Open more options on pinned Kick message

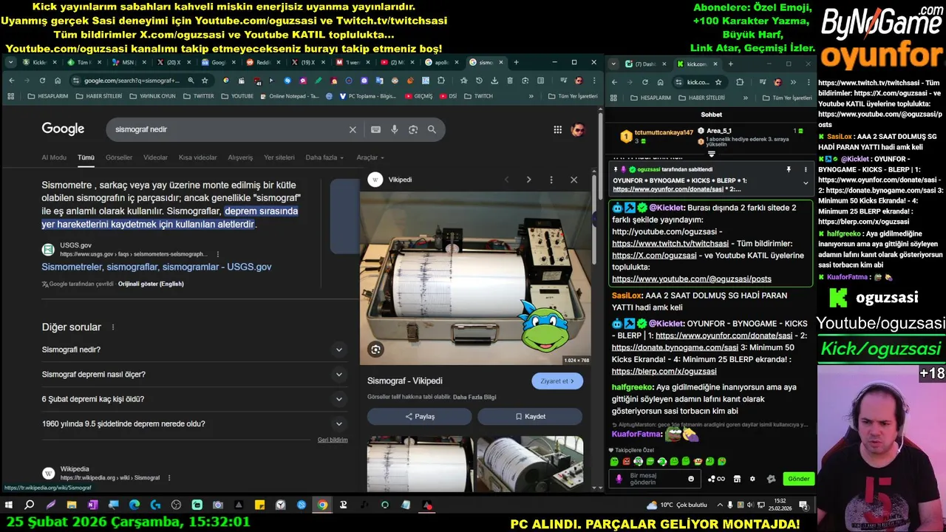click(806, 169)
